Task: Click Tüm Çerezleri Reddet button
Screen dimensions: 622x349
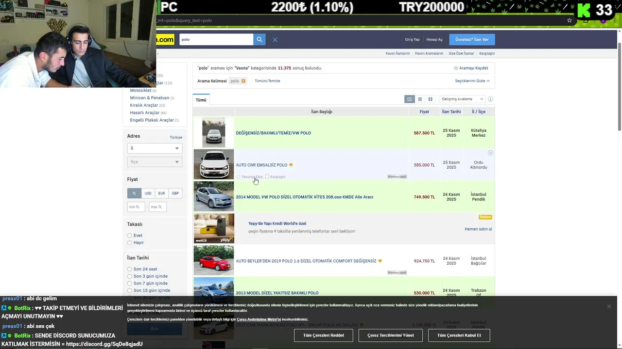Action: 324,335
